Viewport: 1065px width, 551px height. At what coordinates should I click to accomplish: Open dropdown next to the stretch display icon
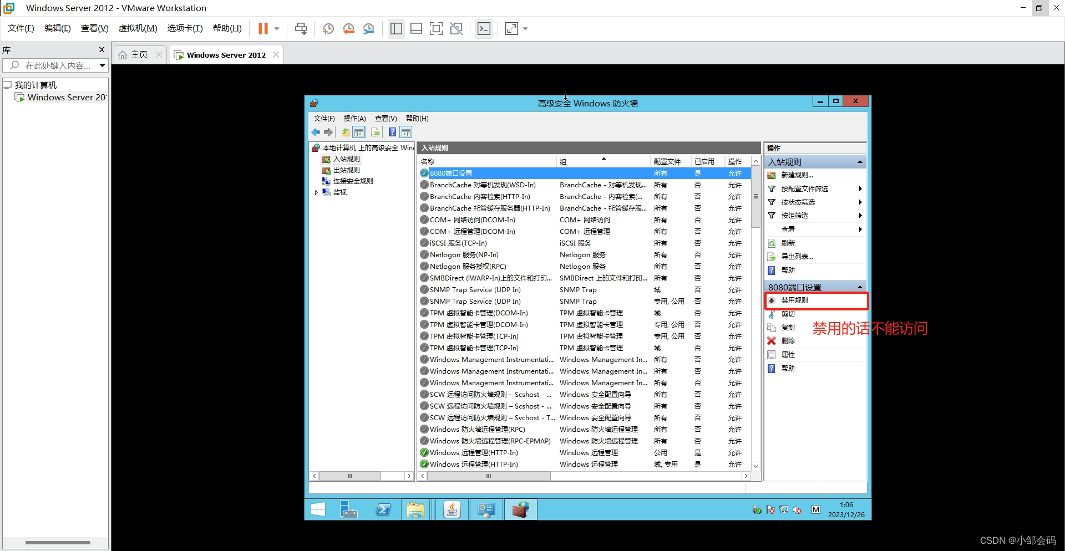pyautogui.click(x=525, y=29)
